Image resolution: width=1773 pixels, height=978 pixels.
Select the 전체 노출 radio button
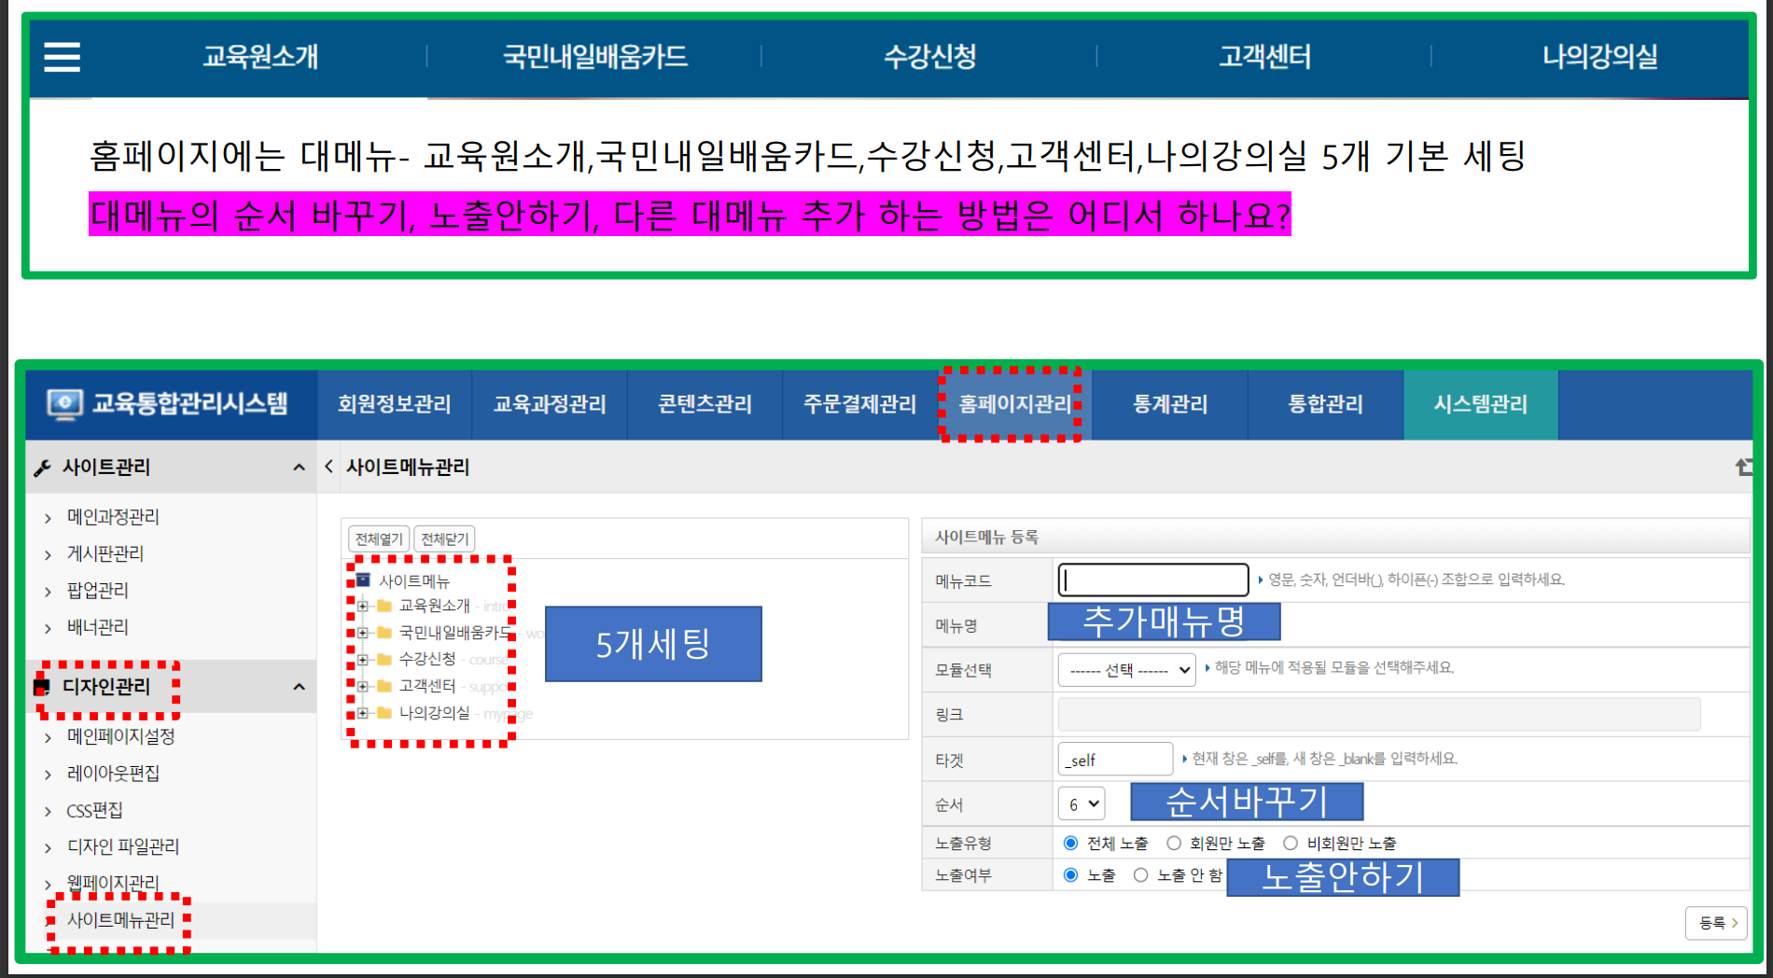(1071, 844)
